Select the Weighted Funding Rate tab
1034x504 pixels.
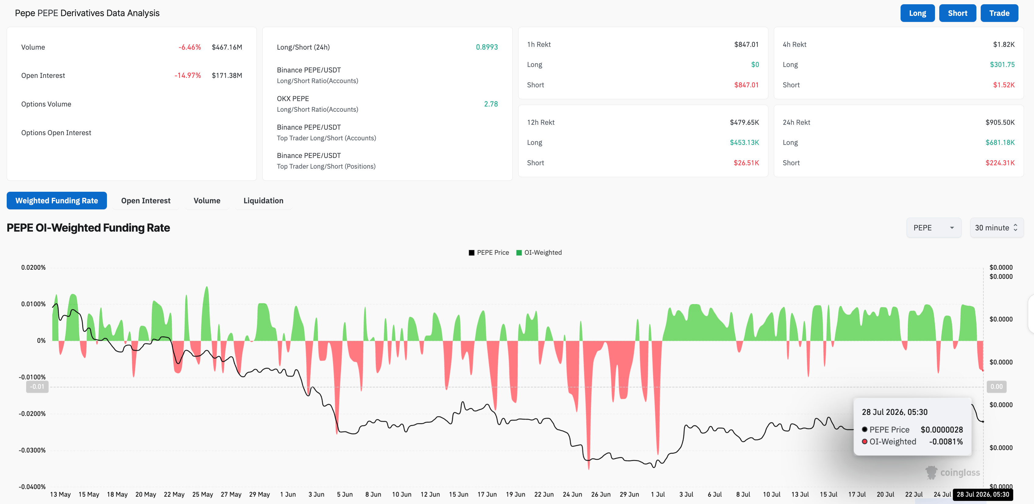pos(57,201)
